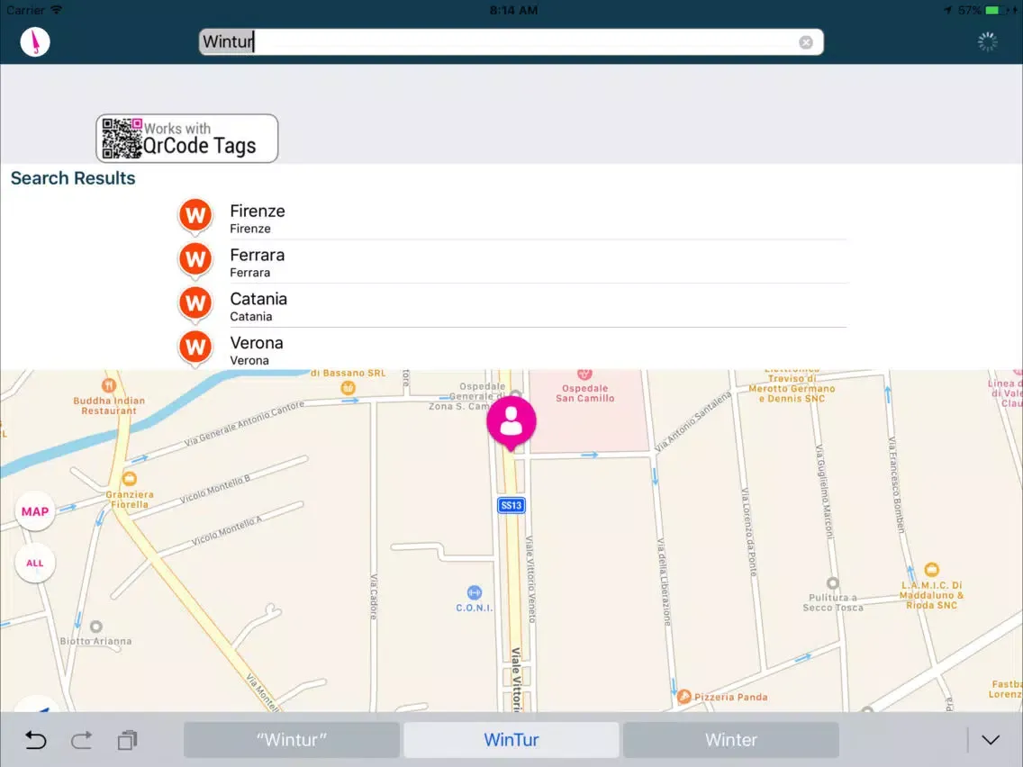Image resolution: width=1023 pixels, height=767 pixels.
Task: Clear the search text field
Action: 806,42
